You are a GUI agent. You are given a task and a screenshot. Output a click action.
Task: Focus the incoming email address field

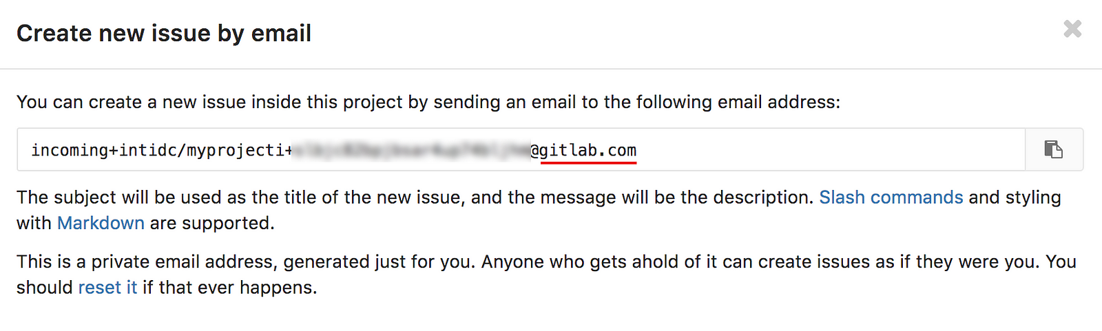(x=521, y=149)
